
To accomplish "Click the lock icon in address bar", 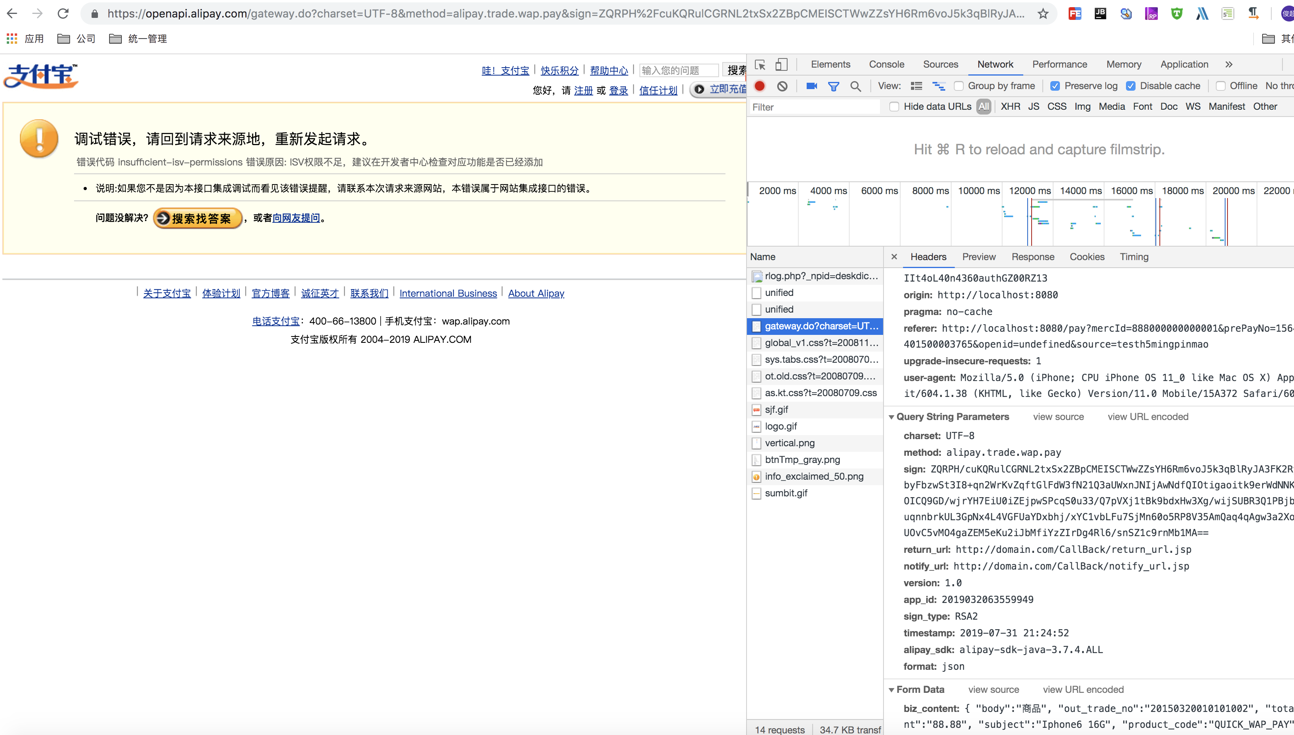I will (x=94, y=14).
